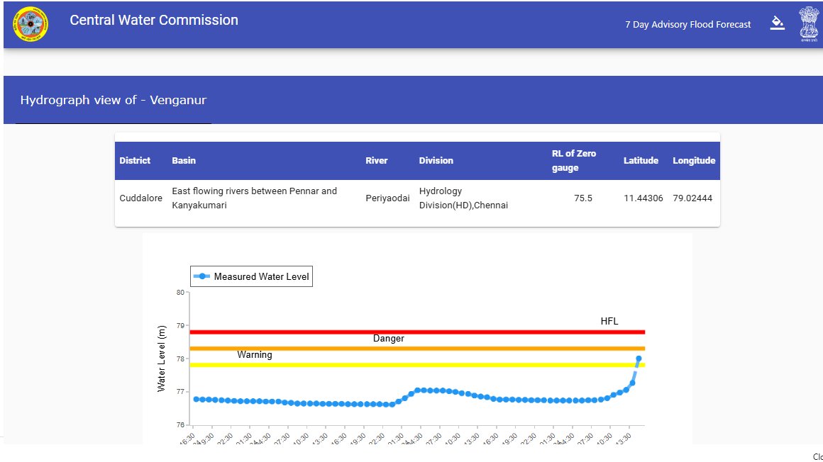Click the HFL label on chart
The height and width of the screenshot is (462, 823).
point(609,321)
